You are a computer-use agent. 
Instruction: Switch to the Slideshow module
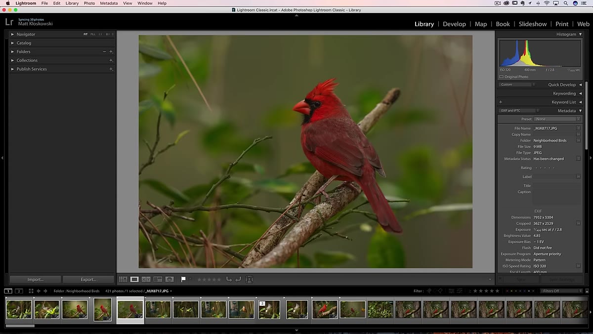click(x=533, y=24)
